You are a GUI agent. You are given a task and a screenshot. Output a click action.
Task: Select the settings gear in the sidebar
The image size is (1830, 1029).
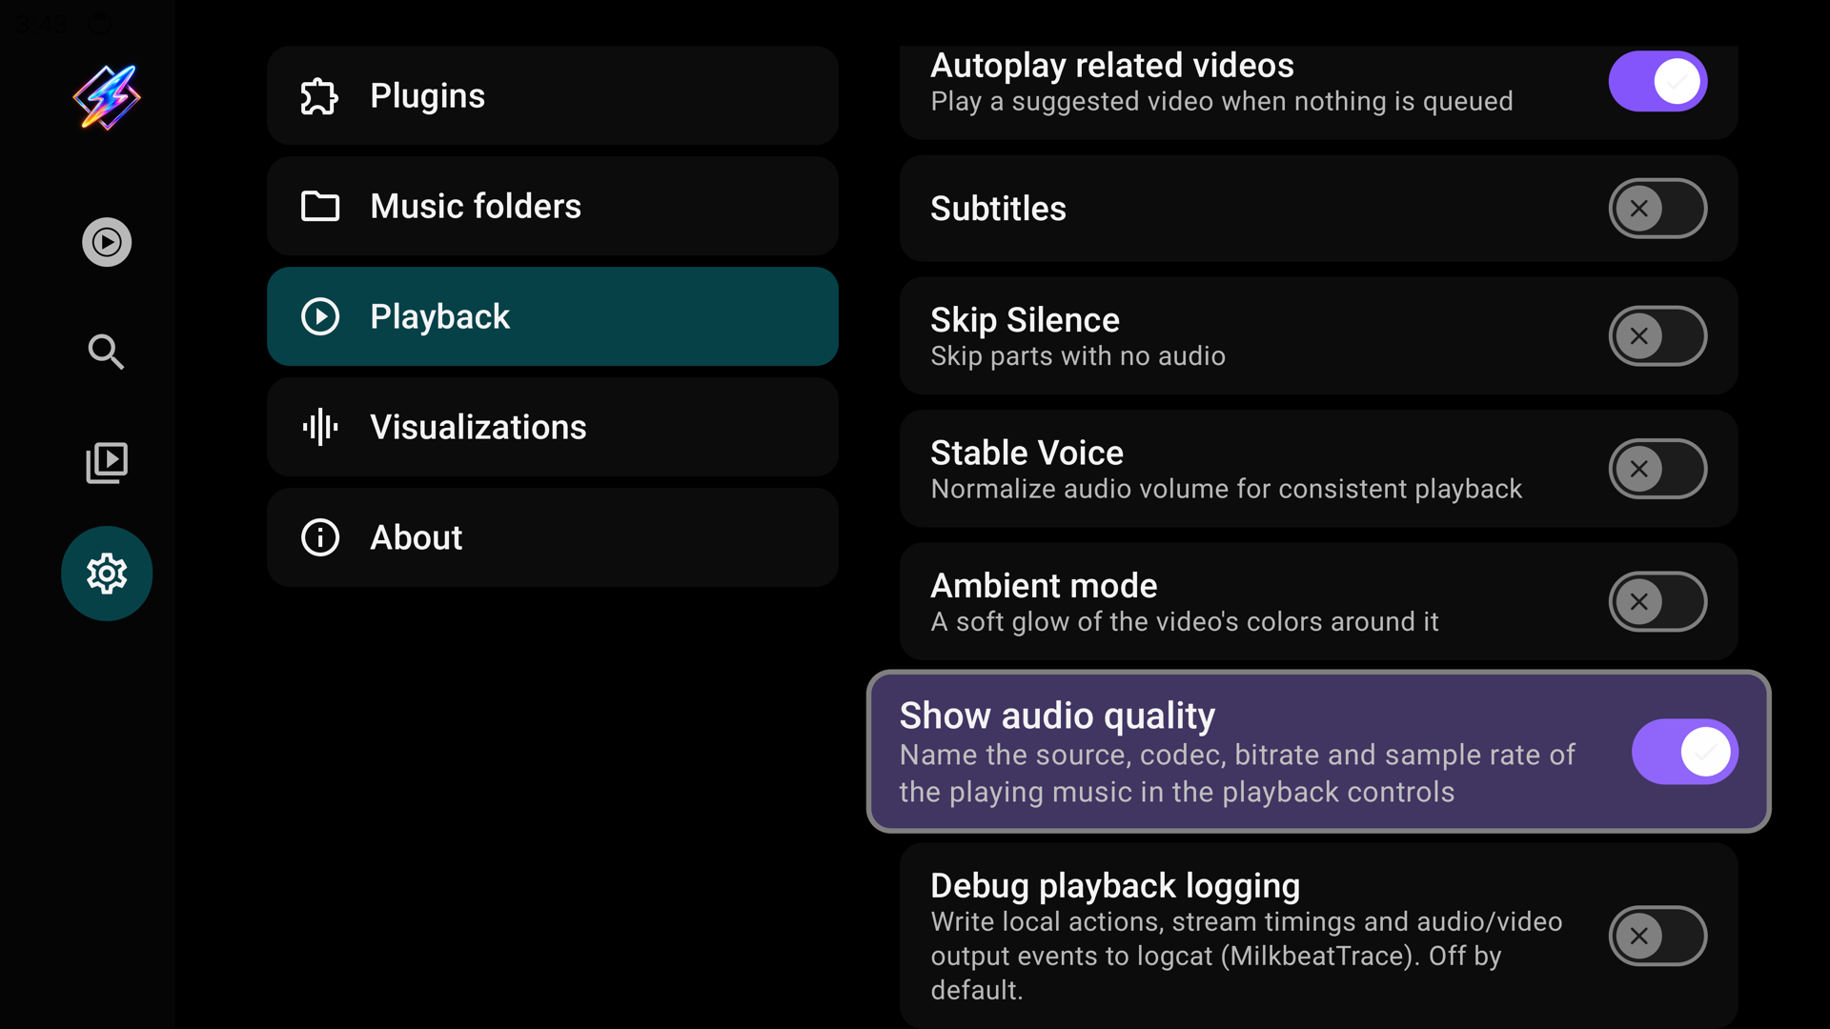tap(107, 574)
